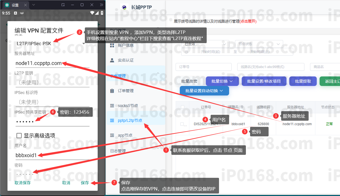Click the 正常 node status cell
This screenshot has height=196, width=340.
(x=329, y=124)
